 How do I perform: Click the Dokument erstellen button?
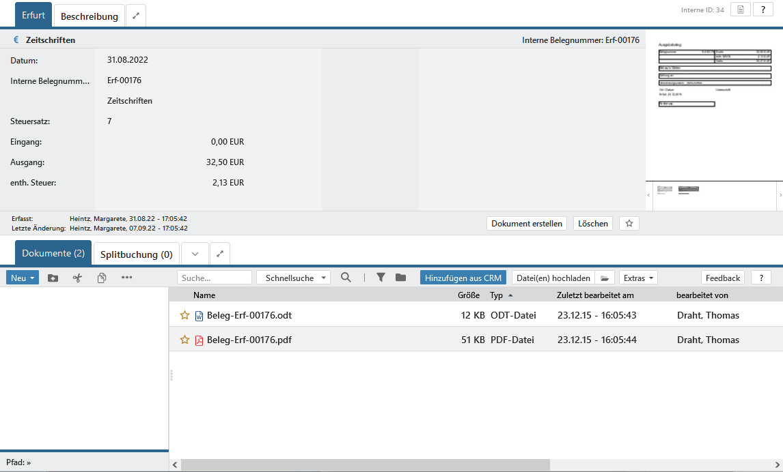tap(527, 223)
